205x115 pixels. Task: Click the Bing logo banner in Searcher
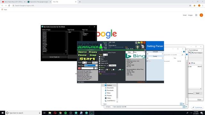pyautogui.click(x=135, y=56)
